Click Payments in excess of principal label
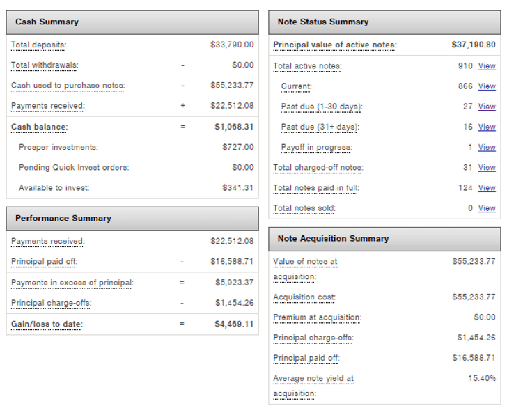 pos(72,282)
